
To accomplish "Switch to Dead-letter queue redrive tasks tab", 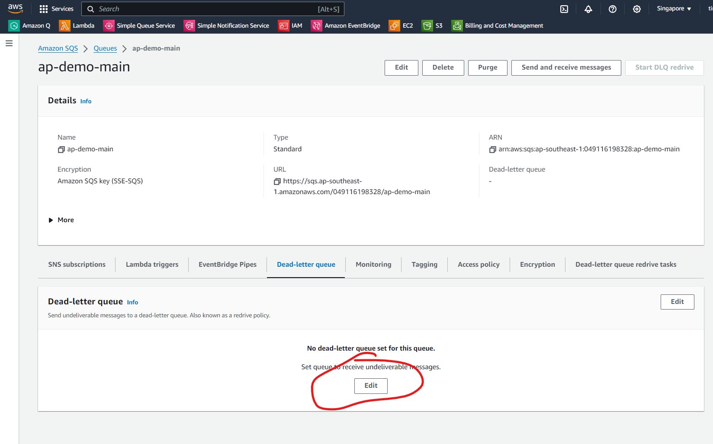I will tap(626, 265).
